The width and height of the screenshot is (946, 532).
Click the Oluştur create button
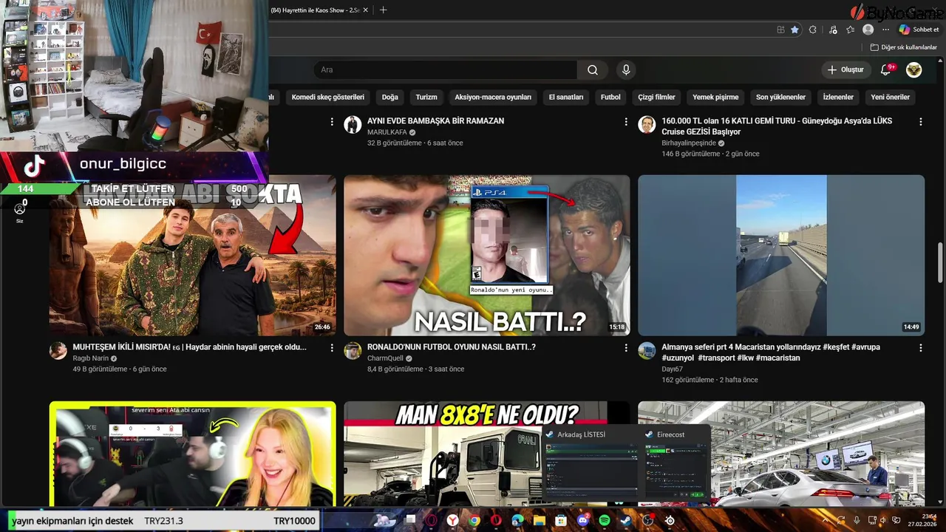[845, 70]
